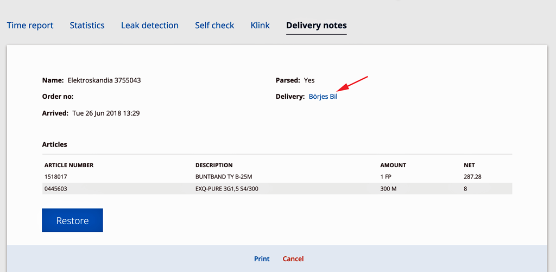Click the net value 287.28
The image size is (556, 272).
click(472, 176)
